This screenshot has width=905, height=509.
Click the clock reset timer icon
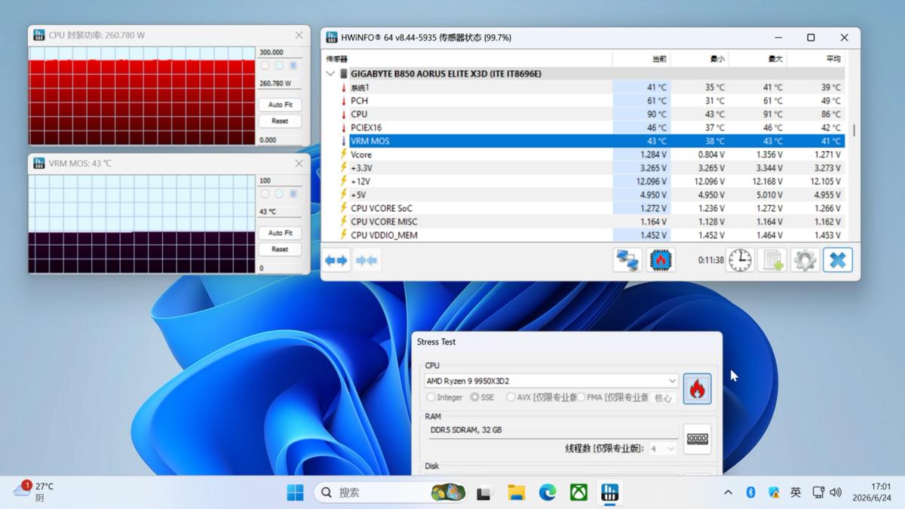[740, 260]
